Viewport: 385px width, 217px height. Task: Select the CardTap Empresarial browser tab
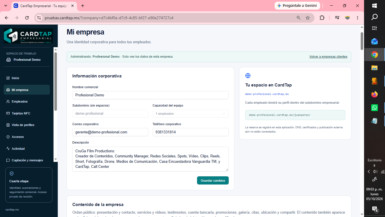(44, 6)
